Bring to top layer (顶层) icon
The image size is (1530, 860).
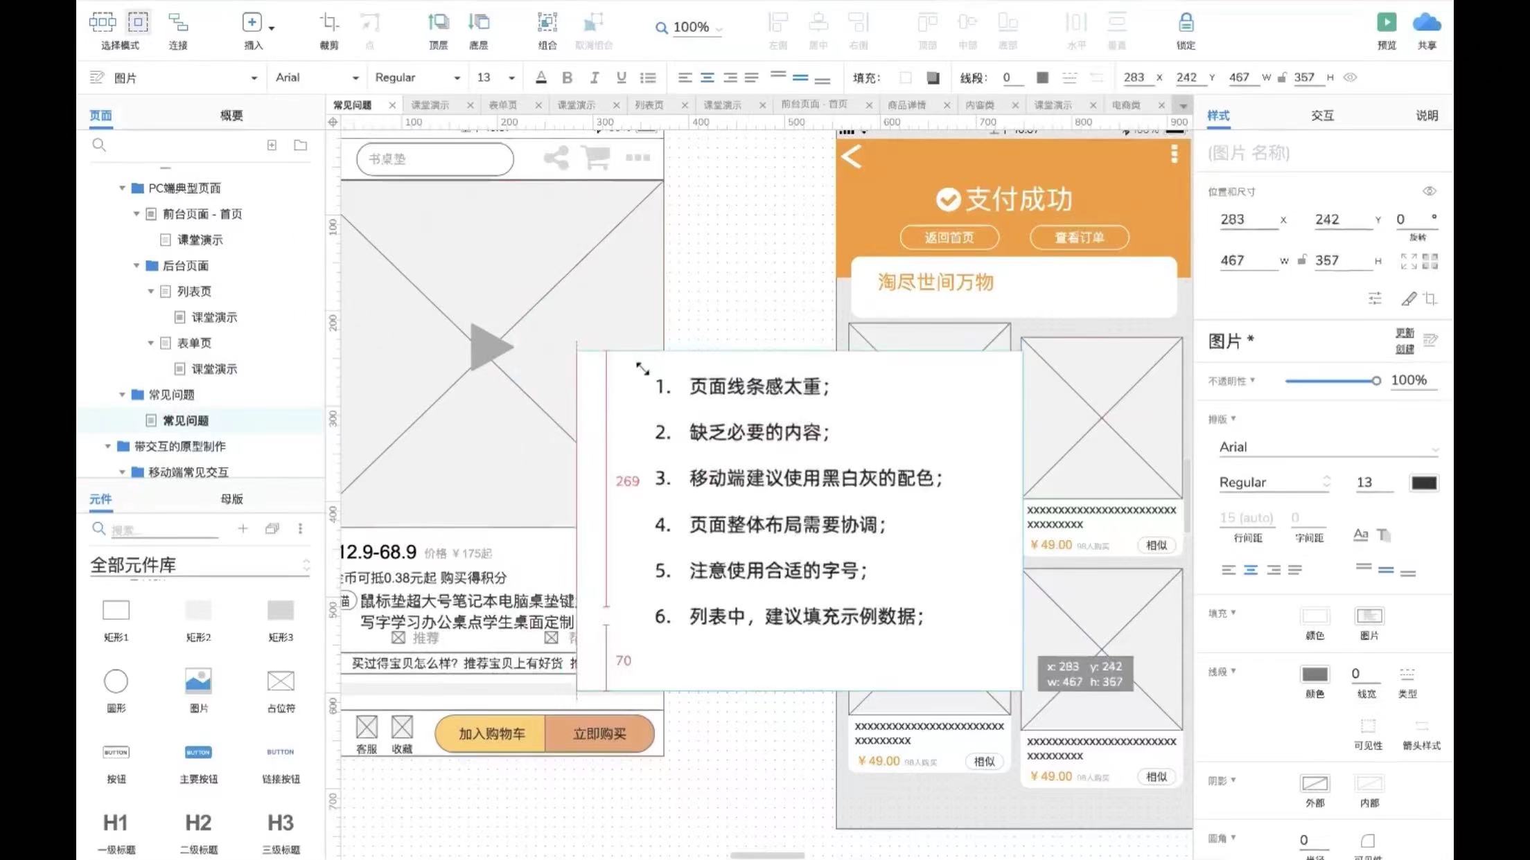coord(438,22)
